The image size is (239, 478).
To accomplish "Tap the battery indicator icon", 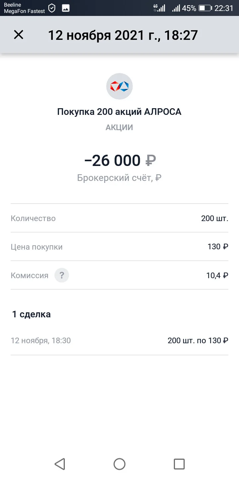I will [x=205, y=8].
